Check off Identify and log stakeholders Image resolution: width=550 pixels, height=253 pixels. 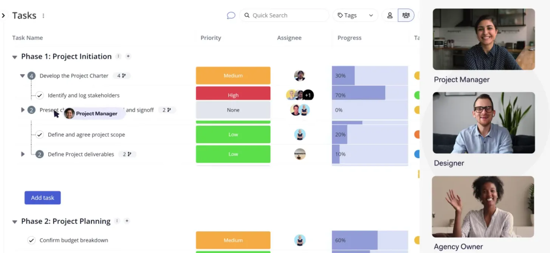point(40,96)
